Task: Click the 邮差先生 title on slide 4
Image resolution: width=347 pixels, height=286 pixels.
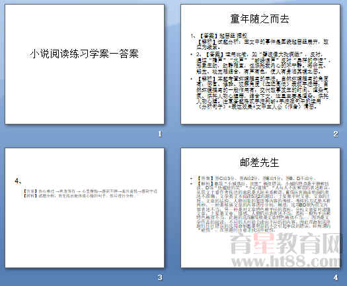Action: 259,162
